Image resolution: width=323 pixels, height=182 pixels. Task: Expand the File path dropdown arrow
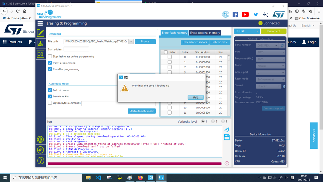[x=131, y=41]
